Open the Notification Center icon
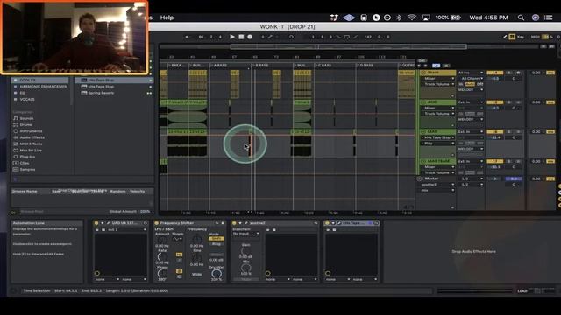The height and width of the screenshot is (315, 561). (x=549, y=17)
